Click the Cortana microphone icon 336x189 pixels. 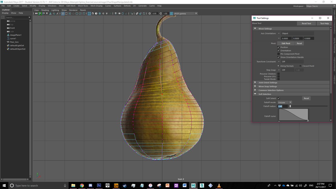tap(65, 185)
